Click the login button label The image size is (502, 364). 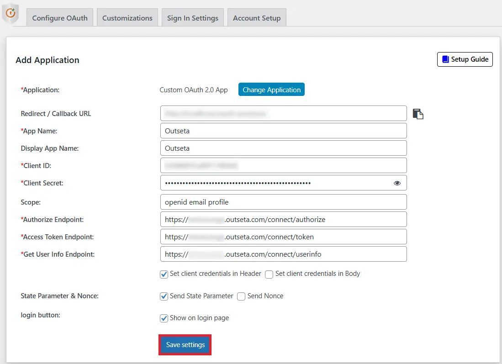tap(40, 315)
